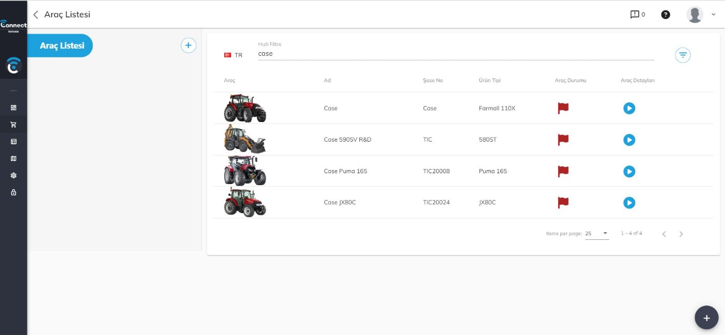This screenshot has width=725, height=335.
Task: Open the map icon in sidebar
Action: [13, 158]
